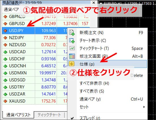Open chart menu arrow beside EURUSD,H1
Image resolution: width=156 pixels, height=120 pixels.
tap(101, 4)
